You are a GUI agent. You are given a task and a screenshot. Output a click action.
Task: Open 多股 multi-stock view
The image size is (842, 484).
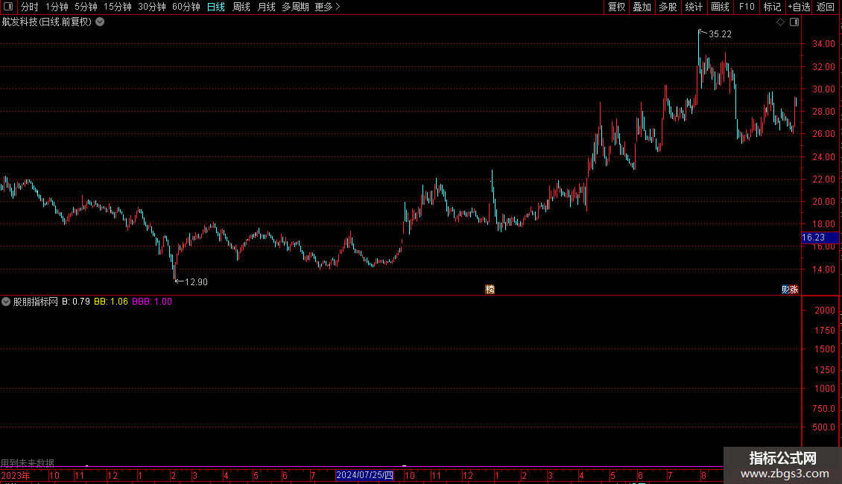pos(668,7)
